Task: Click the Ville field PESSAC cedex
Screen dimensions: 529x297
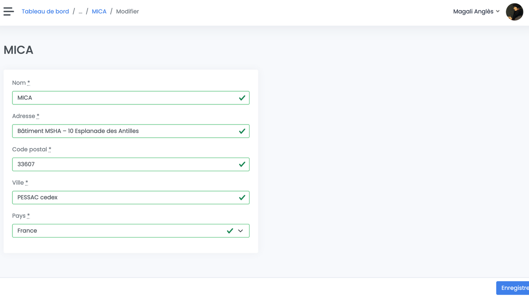Action: [x=124, y=198]
